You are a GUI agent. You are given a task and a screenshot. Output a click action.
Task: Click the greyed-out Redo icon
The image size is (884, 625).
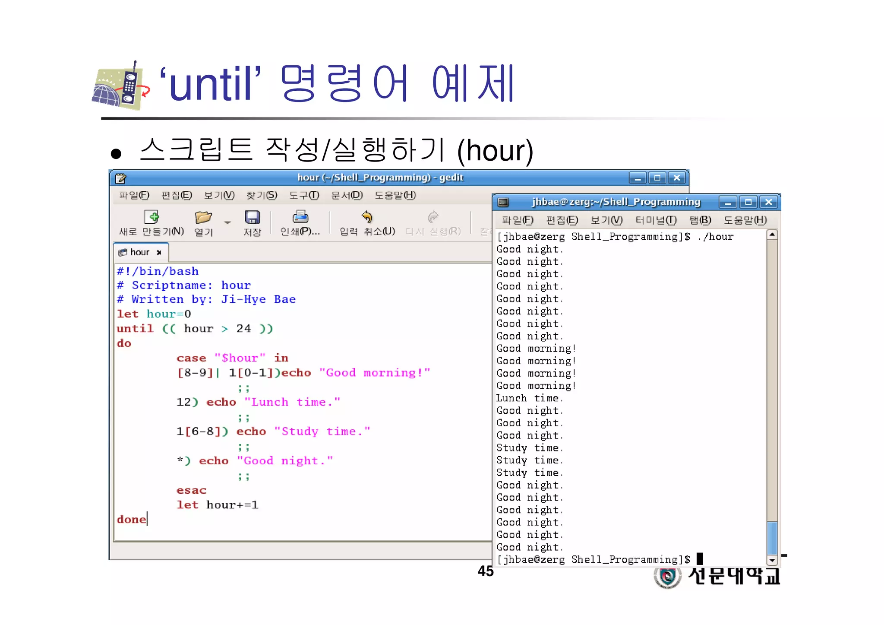pos(433,217)
